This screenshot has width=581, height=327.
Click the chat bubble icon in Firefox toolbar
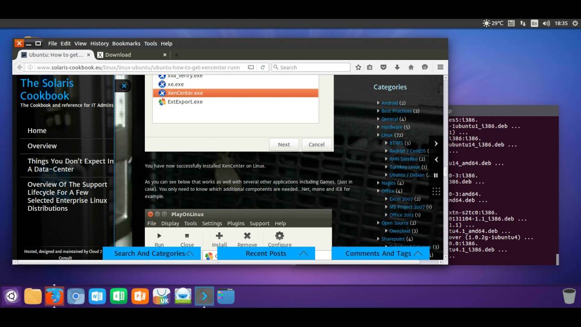tap(425, 67)
